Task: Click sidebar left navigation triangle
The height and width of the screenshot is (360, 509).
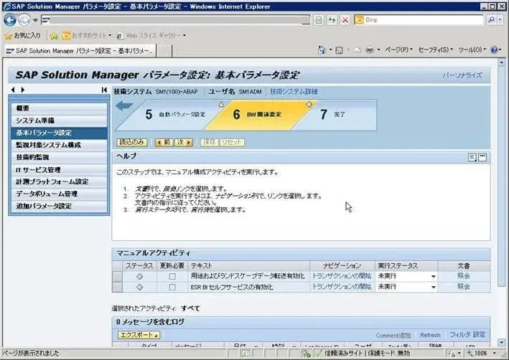Action: click(x=13, y=90)
